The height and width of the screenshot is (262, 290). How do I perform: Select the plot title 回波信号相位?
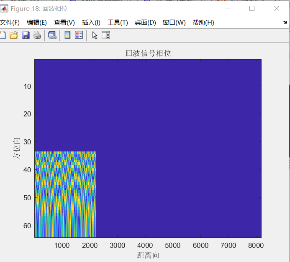tap(148, 53)
